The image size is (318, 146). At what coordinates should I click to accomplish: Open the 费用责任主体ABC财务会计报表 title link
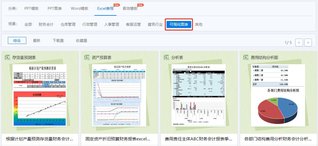(x=198, y=139)
